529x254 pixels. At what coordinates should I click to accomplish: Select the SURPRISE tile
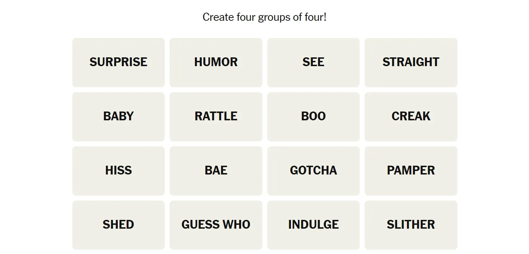pyautogui.click(x=118, y=63)
